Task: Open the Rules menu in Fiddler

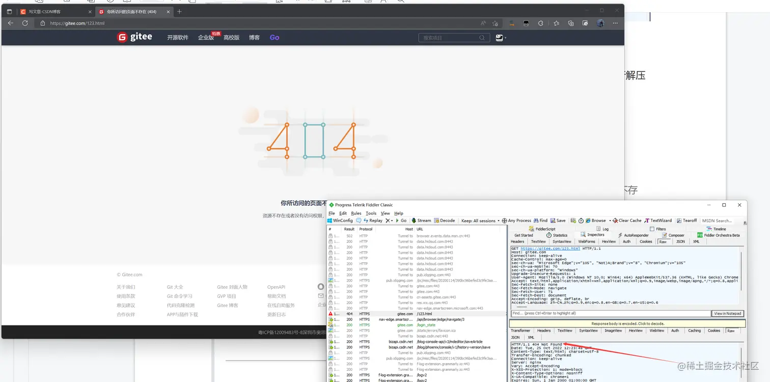Action: [356, 213]
